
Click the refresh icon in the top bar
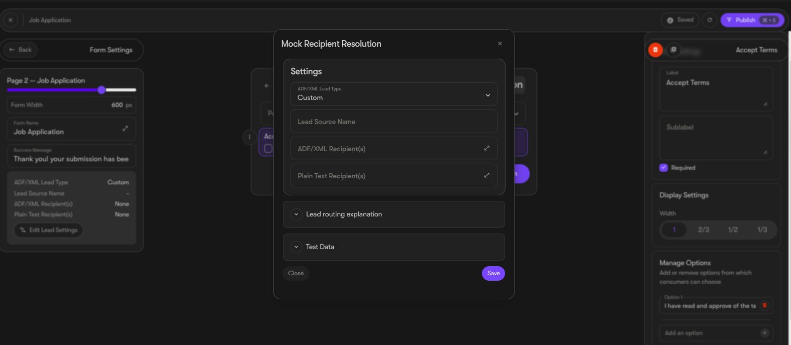point(710,20)
